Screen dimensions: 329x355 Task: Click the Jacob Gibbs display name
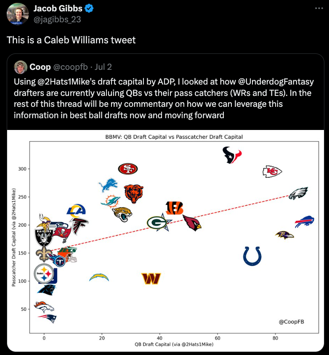[x=58, y=8]
